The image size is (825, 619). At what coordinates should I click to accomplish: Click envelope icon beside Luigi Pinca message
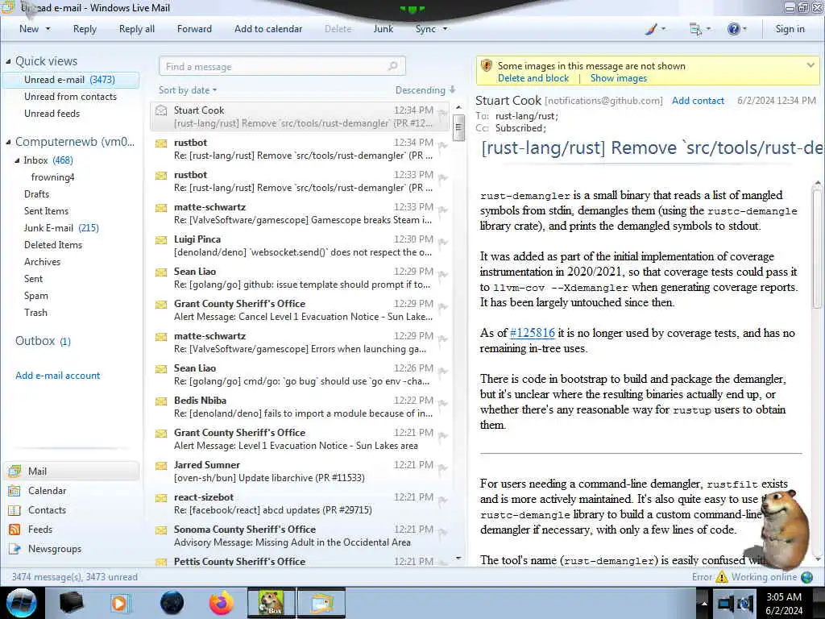pyautogui.click(x=161, y=240)
